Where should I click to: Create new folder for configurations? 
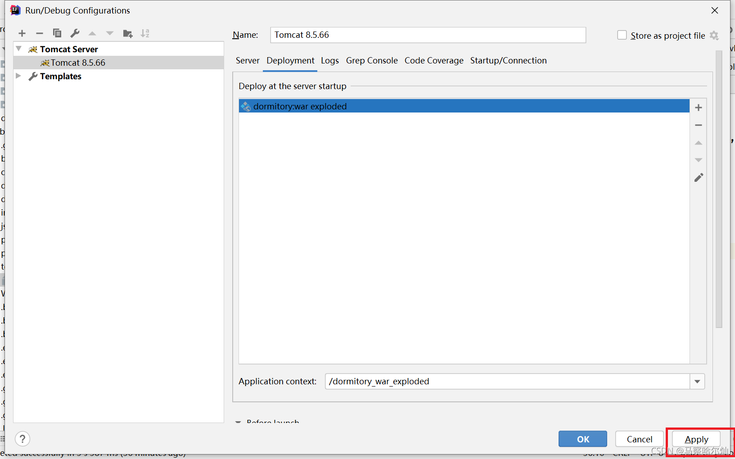128,33
